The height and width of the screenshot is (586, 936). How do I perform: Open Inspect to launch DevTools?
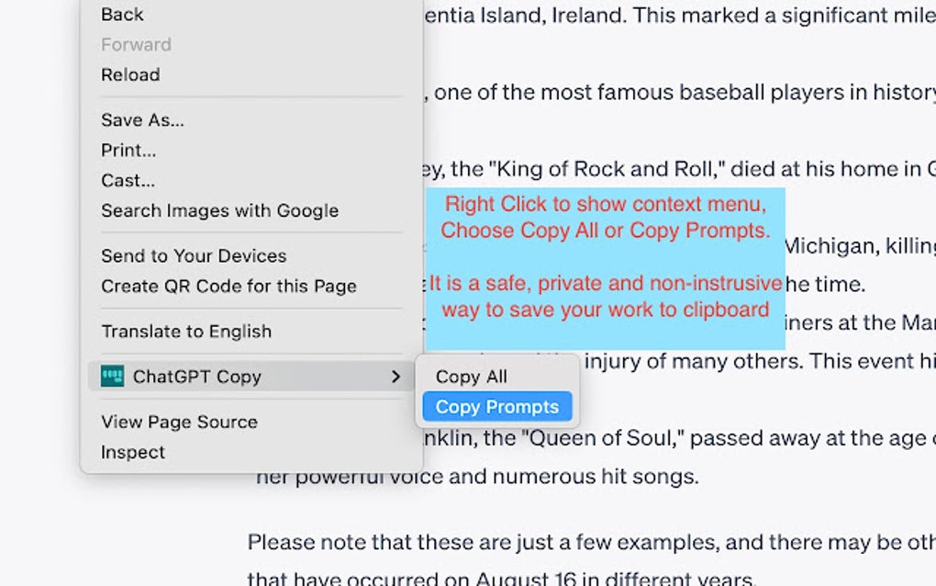[132, 452]
